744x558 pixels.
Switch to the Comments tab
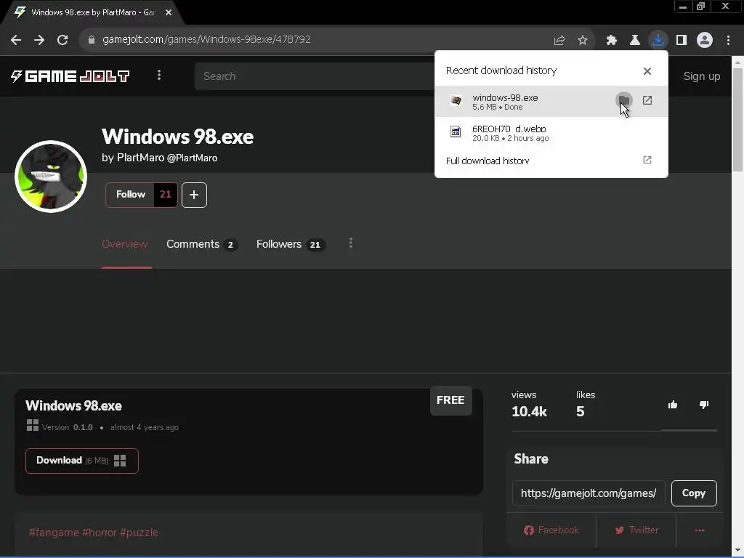[x=202, y=244]
